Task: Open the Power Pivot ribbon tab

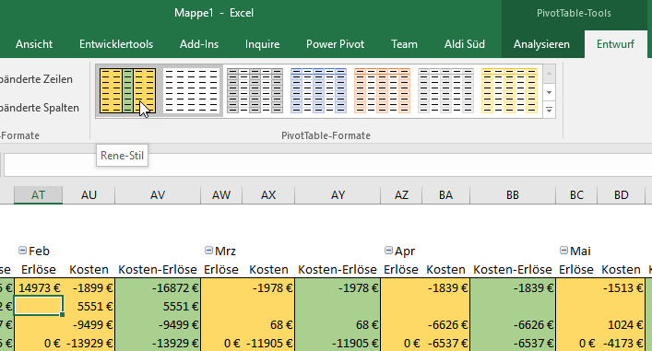Action: point(335,44)
